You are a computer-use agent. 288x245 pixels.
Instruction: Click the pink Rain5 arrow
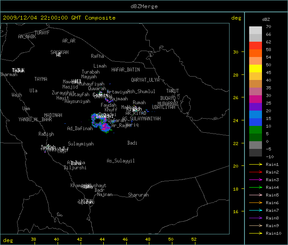pyautogui.click(x=256, y=195)
